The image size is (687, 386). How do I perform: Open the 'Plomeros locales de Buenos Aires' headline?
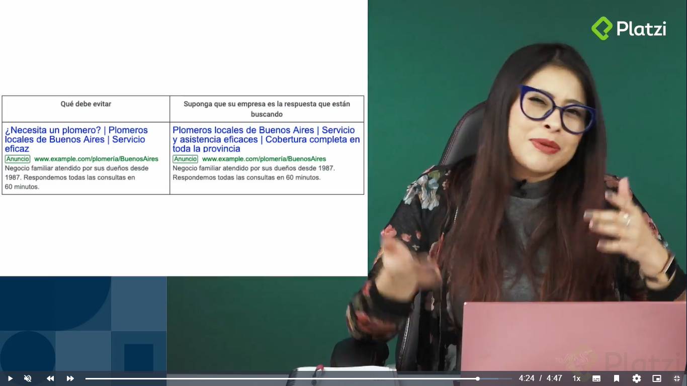pos(266,139)
